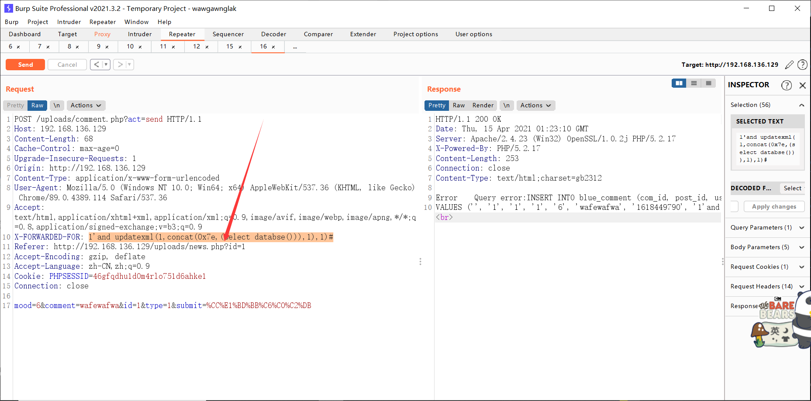Open the request Actions dropdown
The height and width of the screenshot is (401, 811).
(x=86, y=105)
